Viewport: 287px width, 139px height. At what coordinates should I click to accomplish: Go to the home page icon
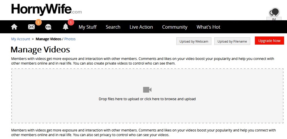14,27
